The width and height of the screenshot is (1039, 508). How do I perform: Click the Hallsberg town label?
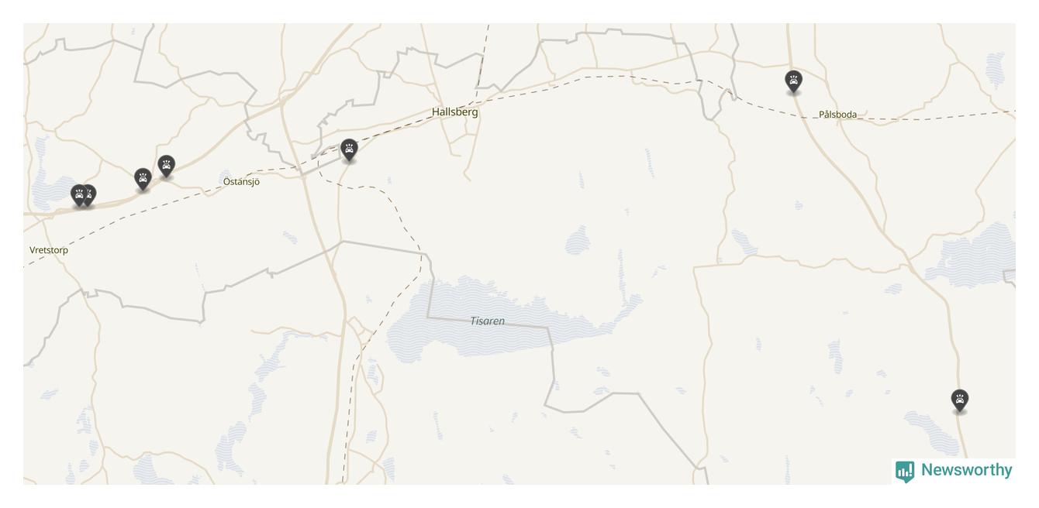click(455, 112)
